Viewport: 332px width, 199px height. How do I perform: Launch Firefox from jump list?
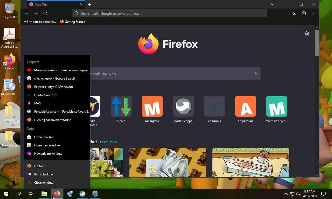57,166
